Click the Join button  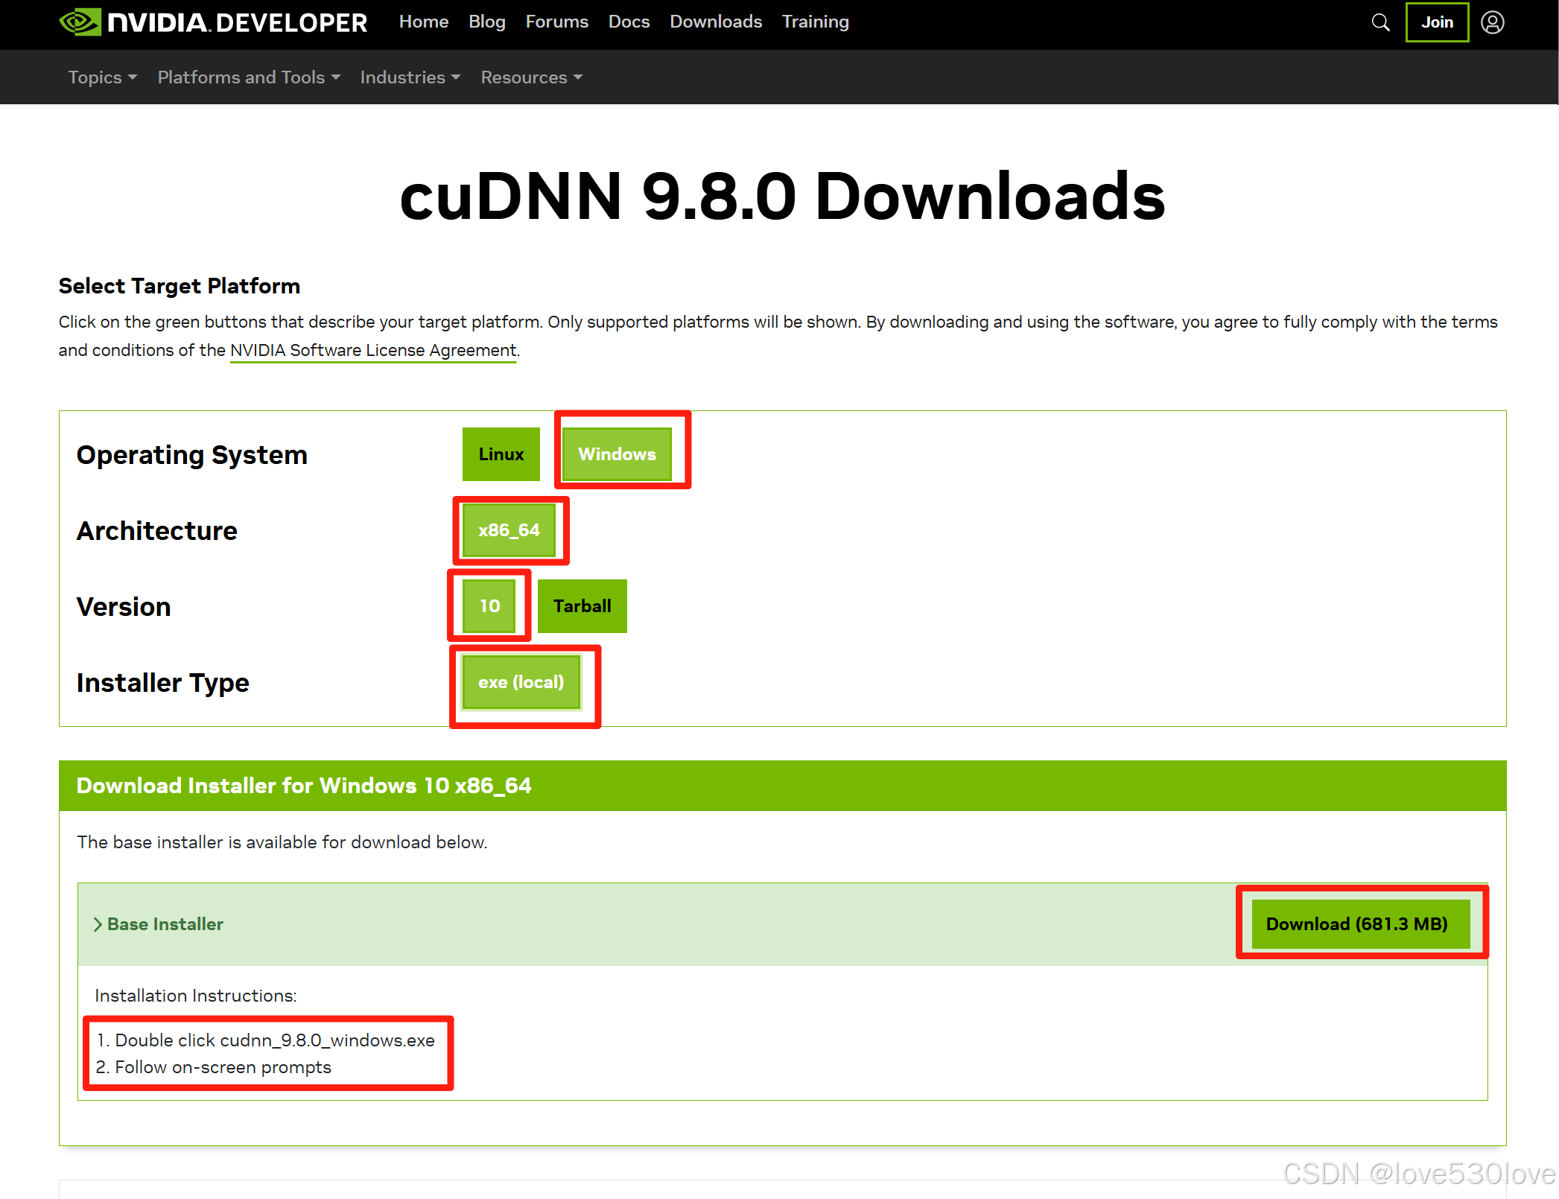tap(1436, 22)
